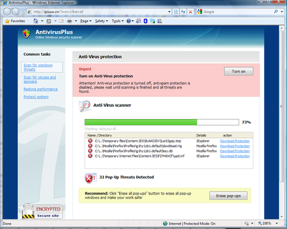Open the Tools menu
Image resolution: width=287 pixels, height=229 pixels.
click(118, 21)
